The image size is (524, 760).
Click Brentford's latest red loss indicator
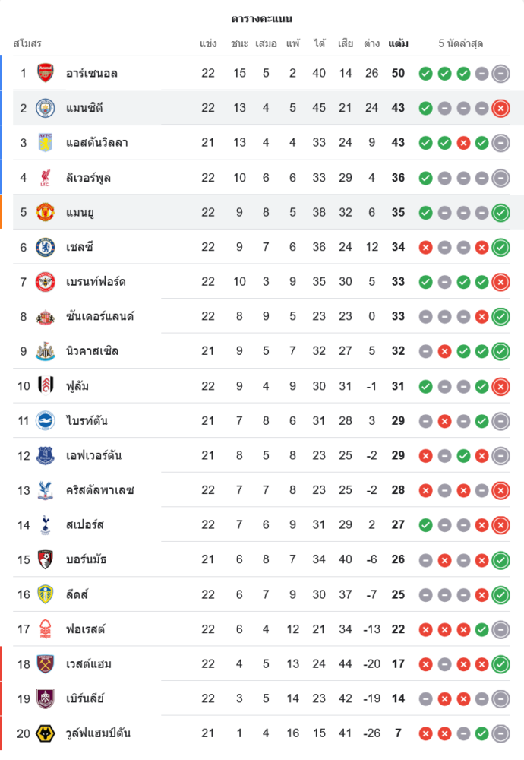click(x=500, y=282)
